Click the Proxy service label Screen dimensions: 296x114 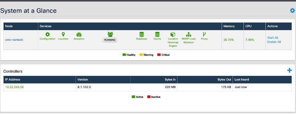204,39
